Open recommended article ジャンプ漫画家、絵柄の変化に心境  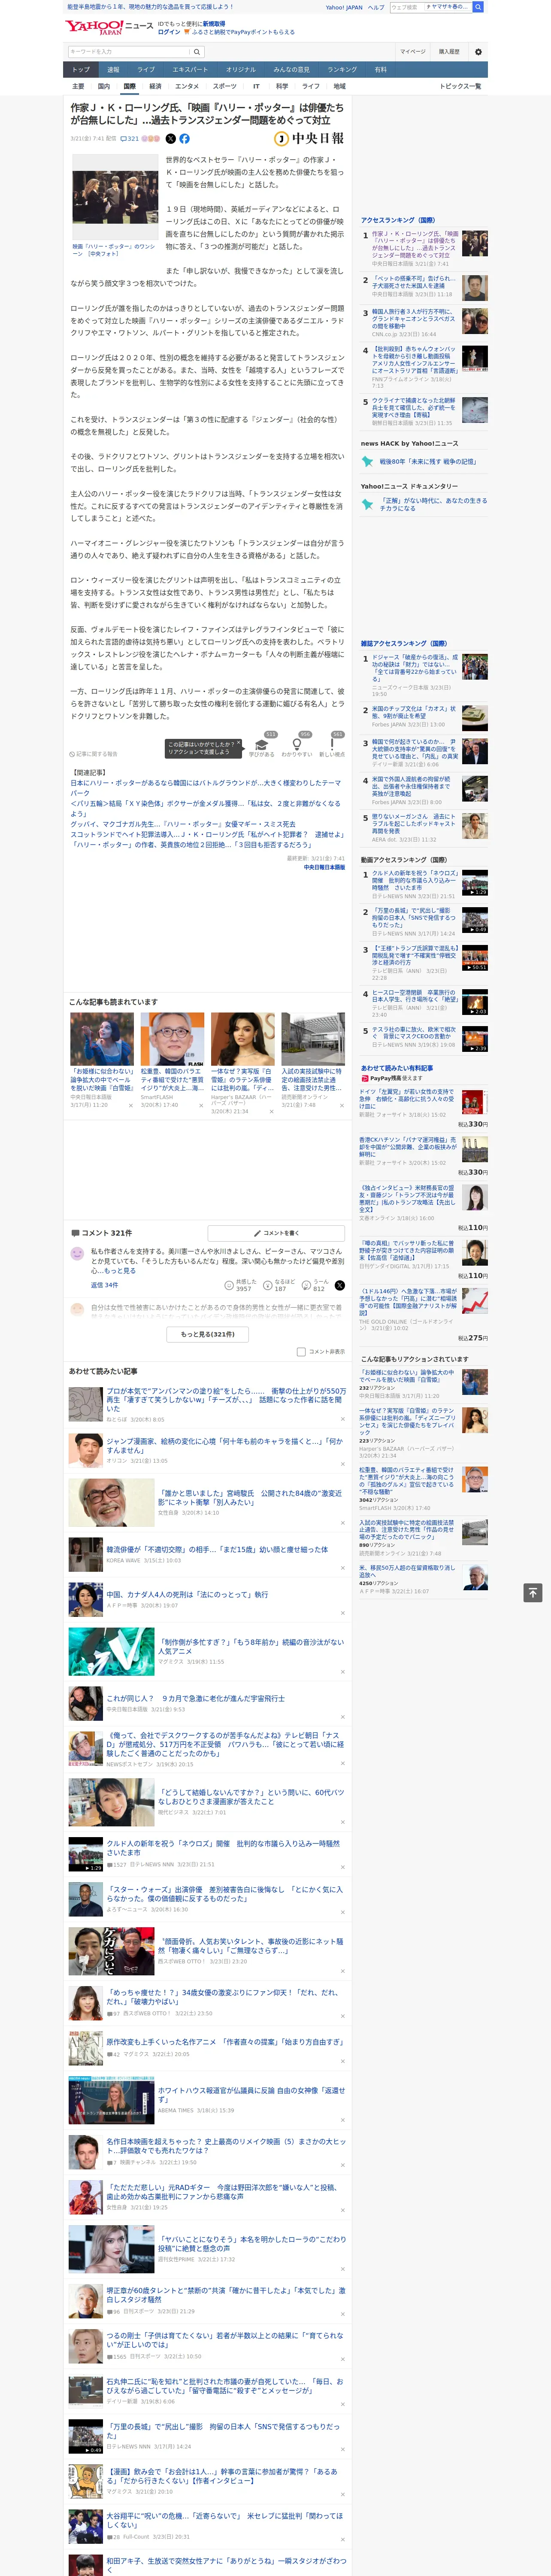225,1445
